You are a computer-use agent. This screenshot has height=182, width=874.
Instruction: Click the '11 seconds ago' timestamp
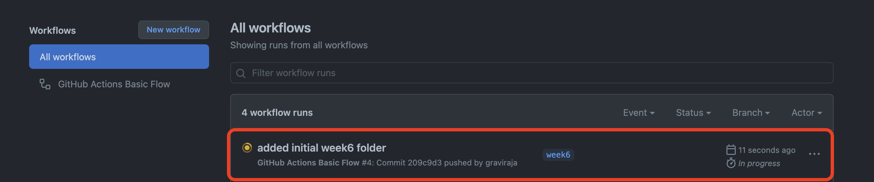tap(766, 150)
